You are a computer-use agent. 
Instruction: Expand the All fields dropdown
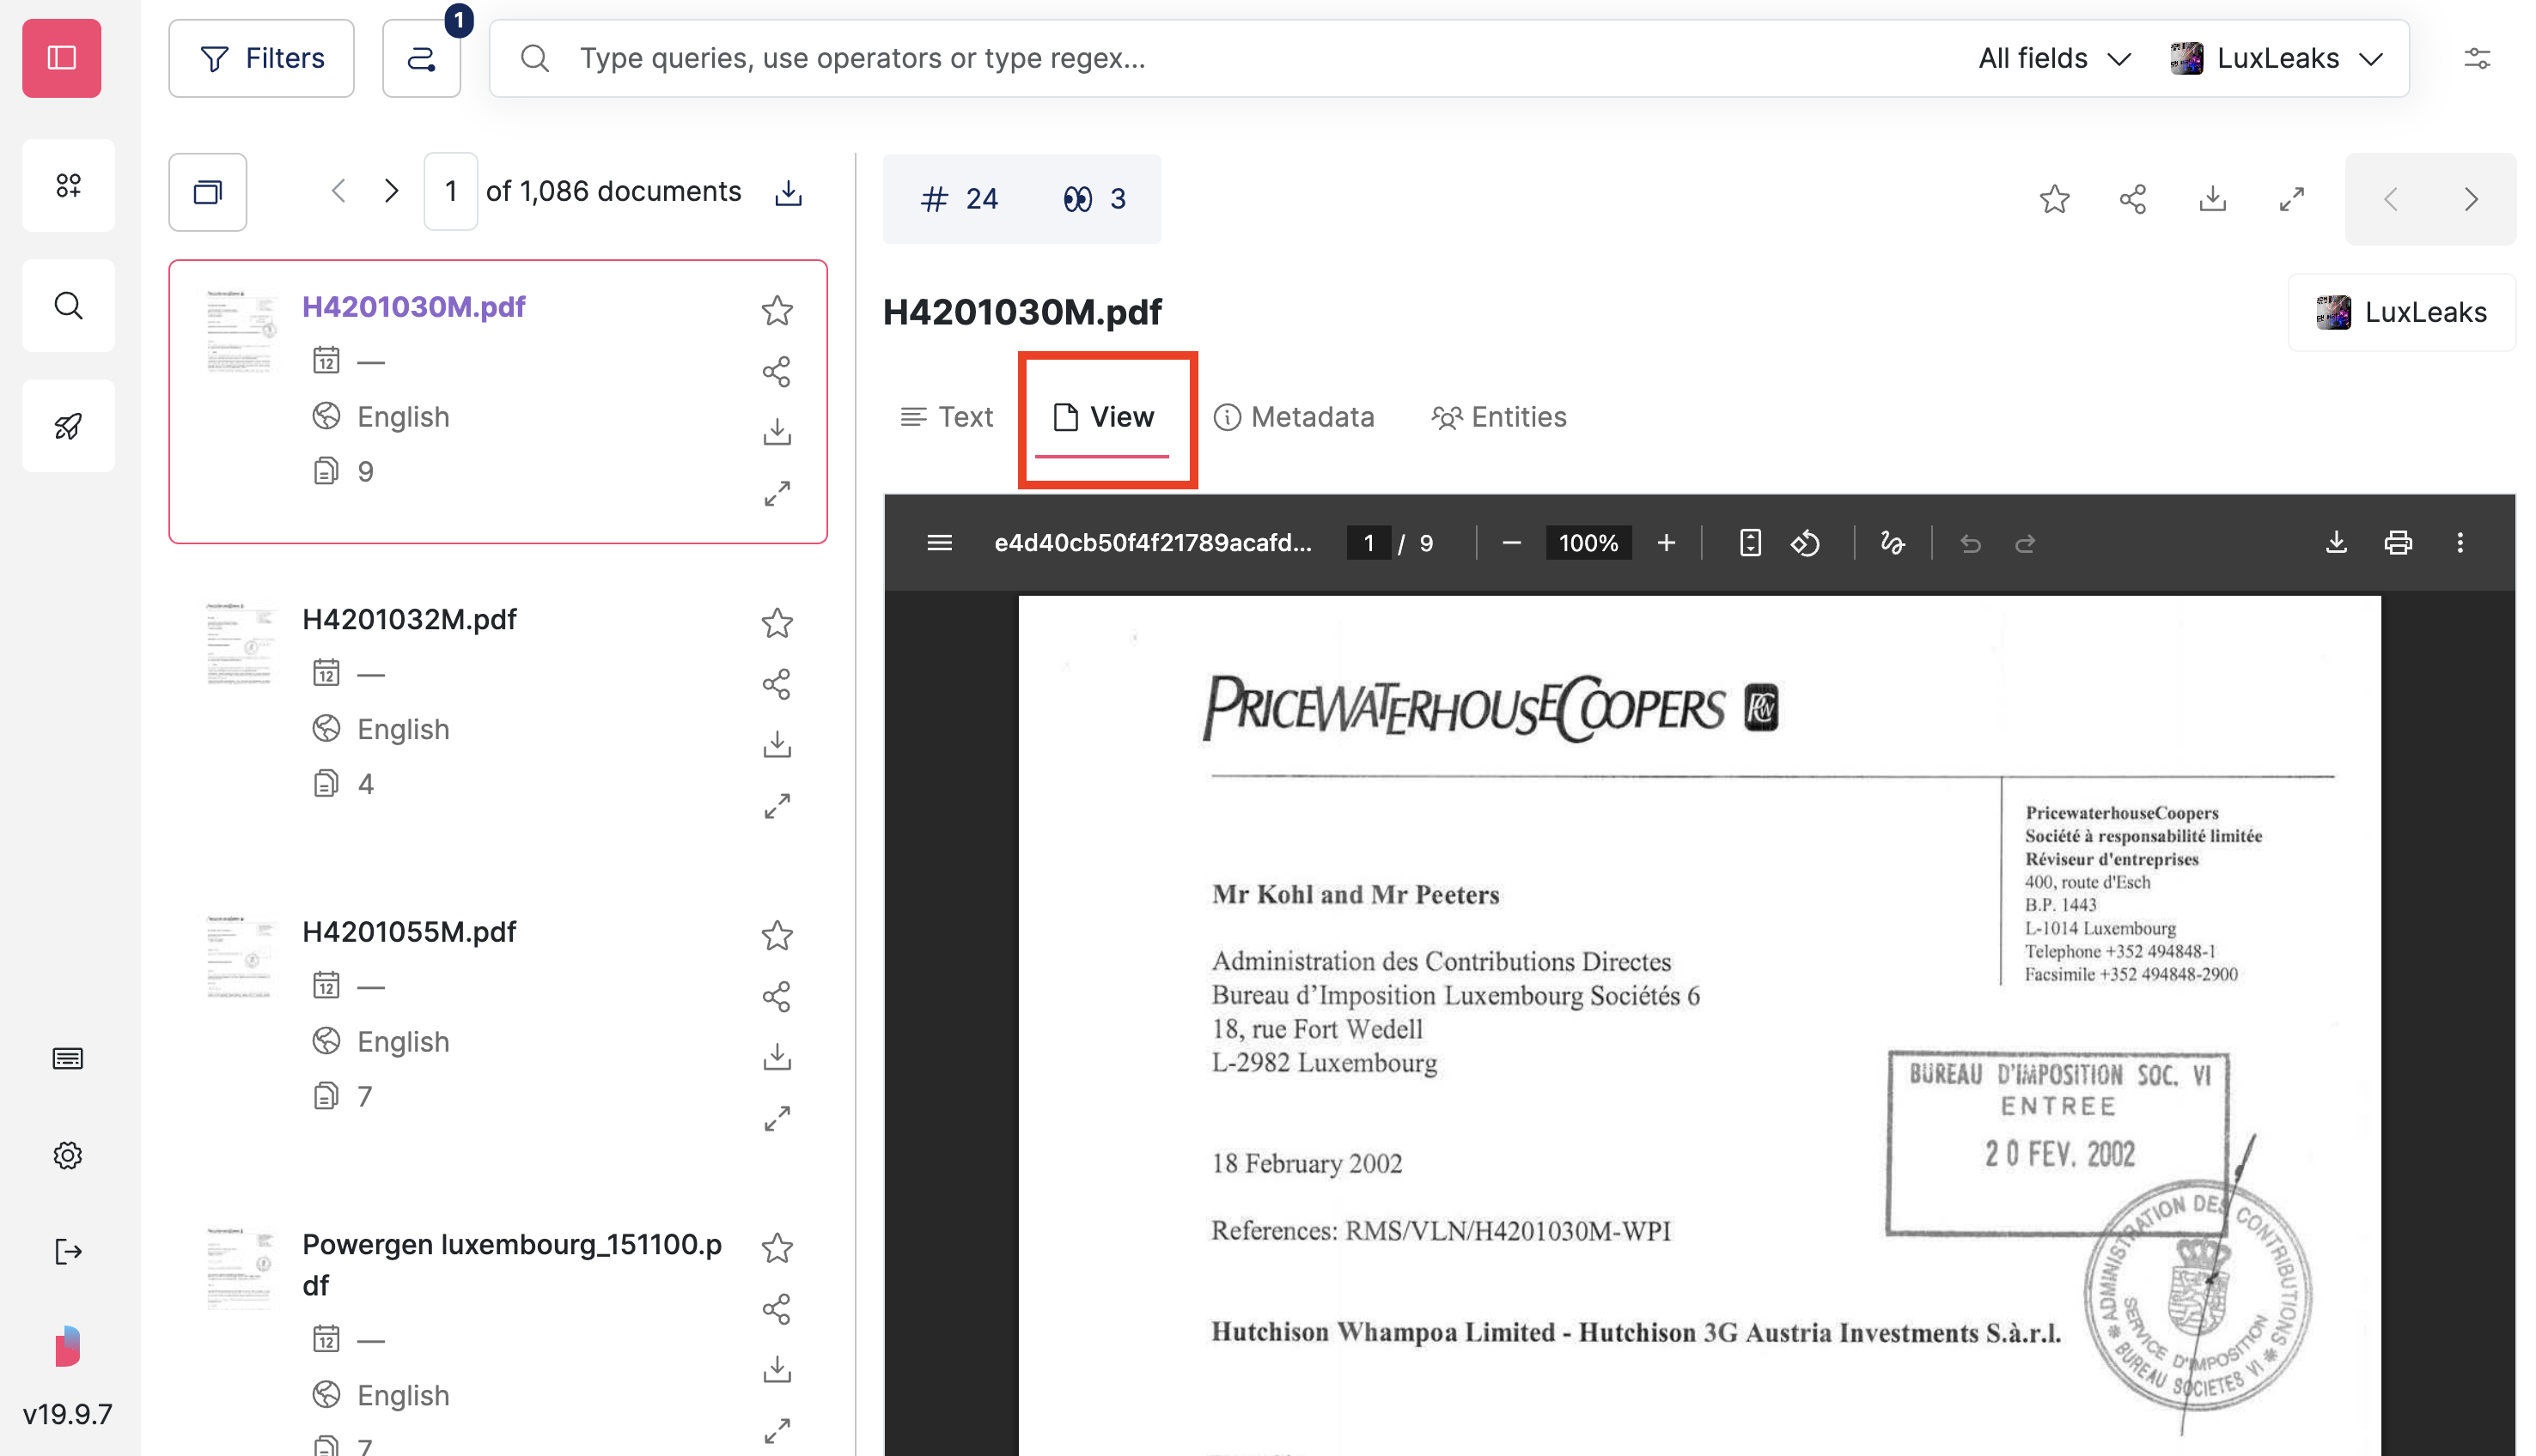2054,58
